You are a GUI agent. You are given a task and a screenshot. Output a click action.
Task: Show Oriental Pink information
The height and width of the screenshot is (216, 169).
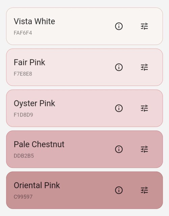pos(119,190)
